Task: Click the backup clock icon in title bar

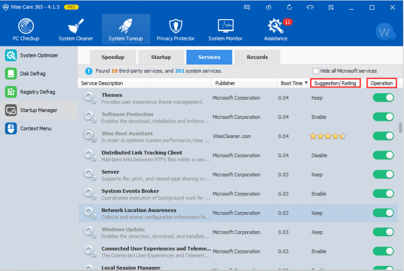Action: point(269,7)
